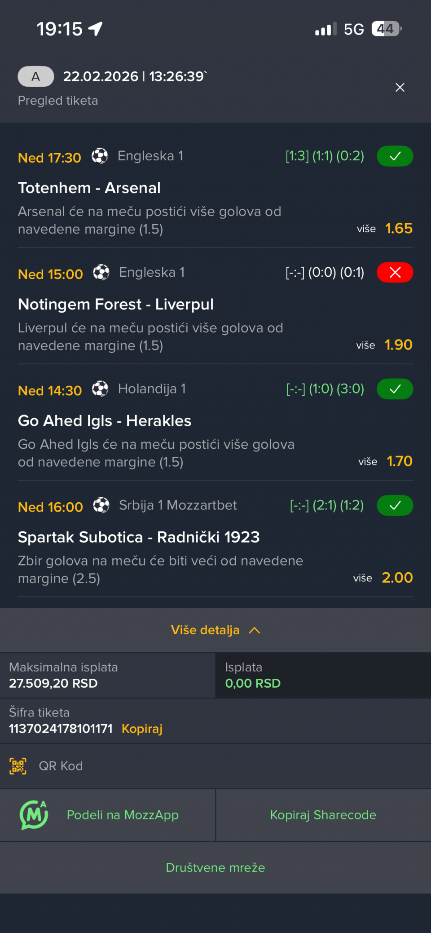Screen dimensions: 431x933
Task: Open the QR Kod row
Action: [x=61, y=766]
